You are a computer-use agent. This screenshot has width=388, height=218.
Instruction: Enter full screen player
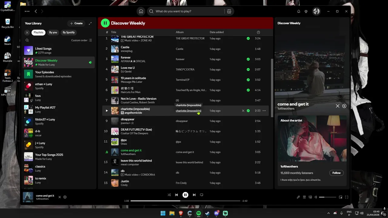pyautogui.click(x=346, y=197)
